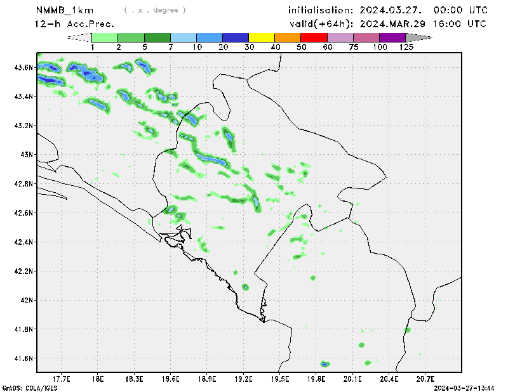The height and width of the screenshot is (392, 508).
Task: Click the yellow 30-40 legend swatch
Action: 262,37
